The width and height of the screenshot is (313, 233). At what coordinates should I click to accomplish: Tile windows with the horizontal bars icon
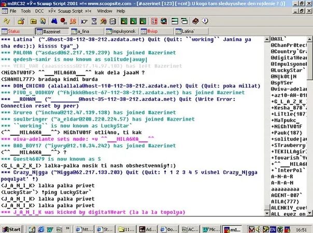tap(175, 21)
